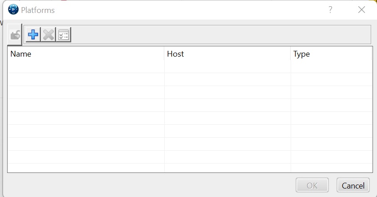Click the Platforms app icon in title bar
Screen dimensions: 377x197
[13, 10]
